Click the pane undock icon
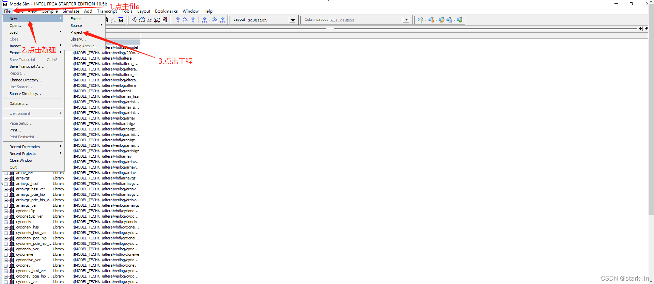 [x=646, y=29]
